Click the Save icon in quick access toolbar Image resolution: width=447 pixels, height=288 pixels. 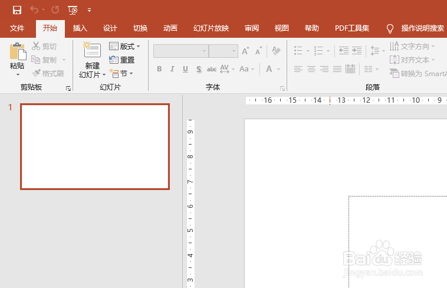tap(17, 10)
